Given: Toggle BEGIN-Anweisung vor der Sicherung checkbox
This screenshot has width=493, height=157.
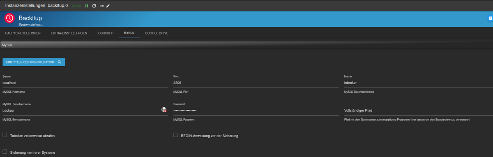Looking at the screenshot, I should 176,135.
